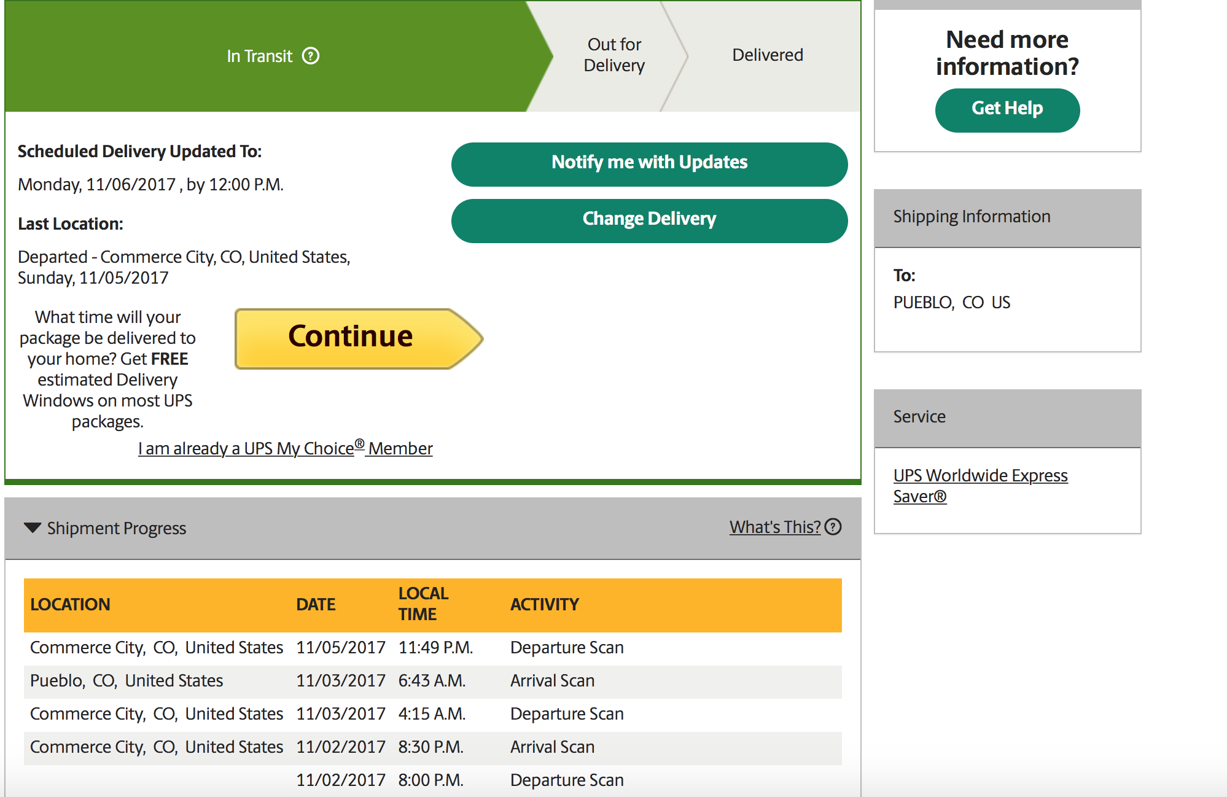
Task: Click Arrival Scan at 8:30 P.M. row
Action: tap(552, 747)
